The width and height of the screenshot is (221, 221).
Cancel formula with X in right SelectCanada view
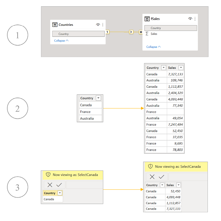(x=152, y=177)
